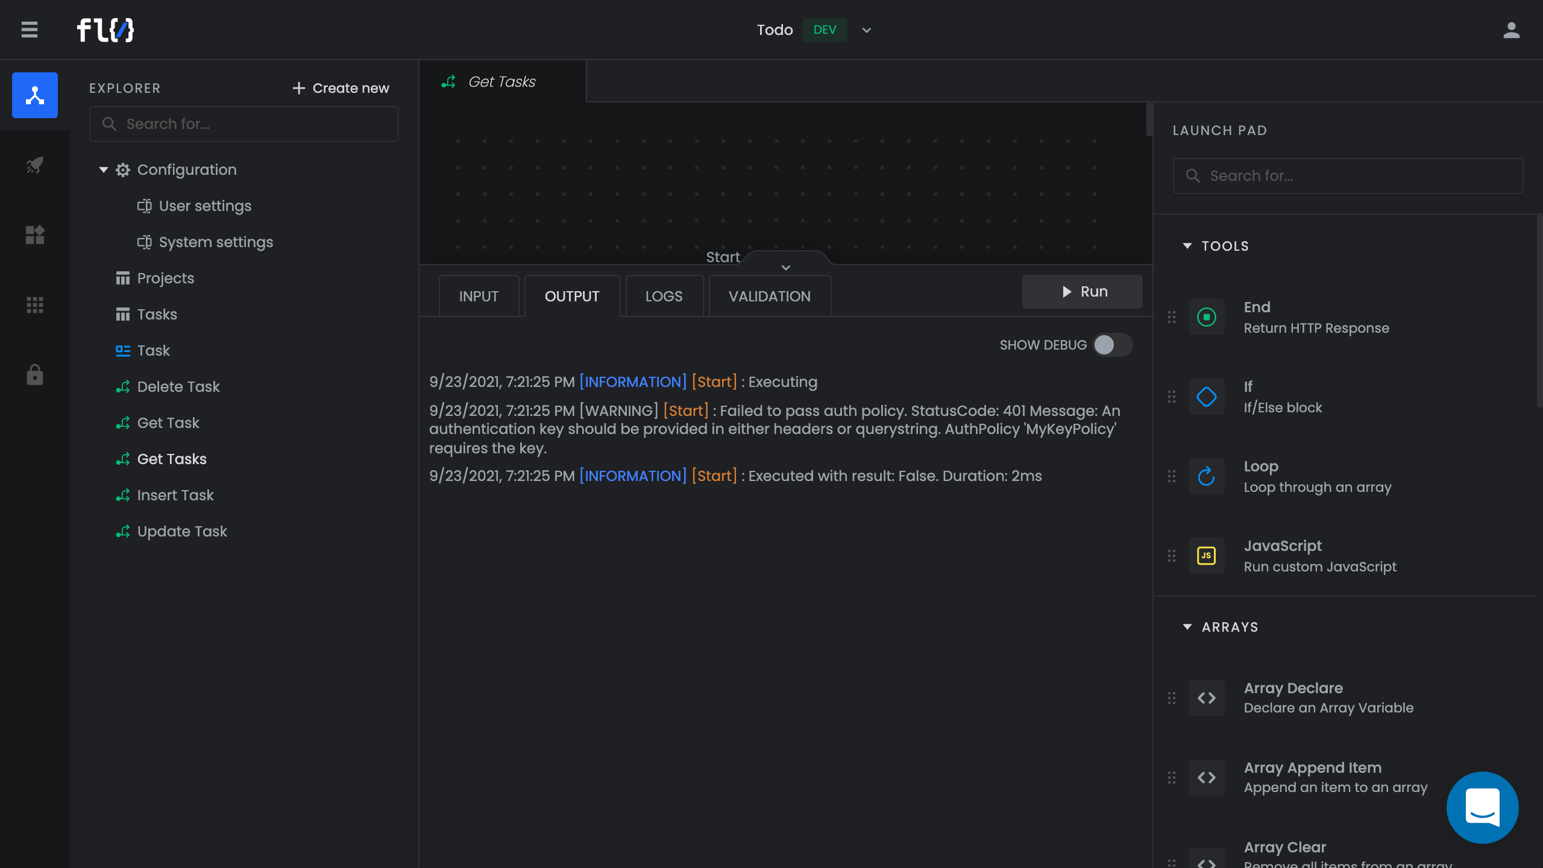This screenshot has height=868, width=1543.
Task: Click the If block diamond icon
Action: point(1206,397)
